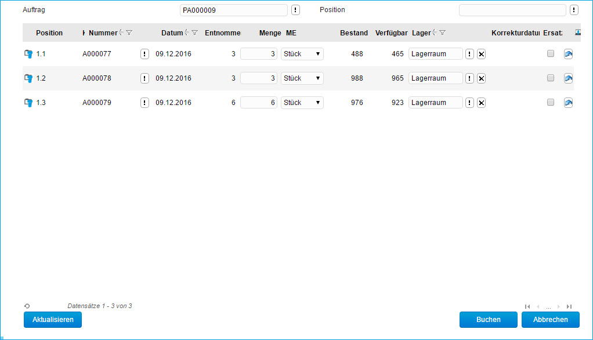Clear Lagerraum value in row 1.3
This screenshot has height=340, width=593.
click(x=481, y=103)
